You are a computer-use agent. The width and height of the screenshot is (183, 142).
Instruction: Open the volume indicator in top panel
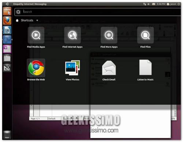click(x=149, y=4)
